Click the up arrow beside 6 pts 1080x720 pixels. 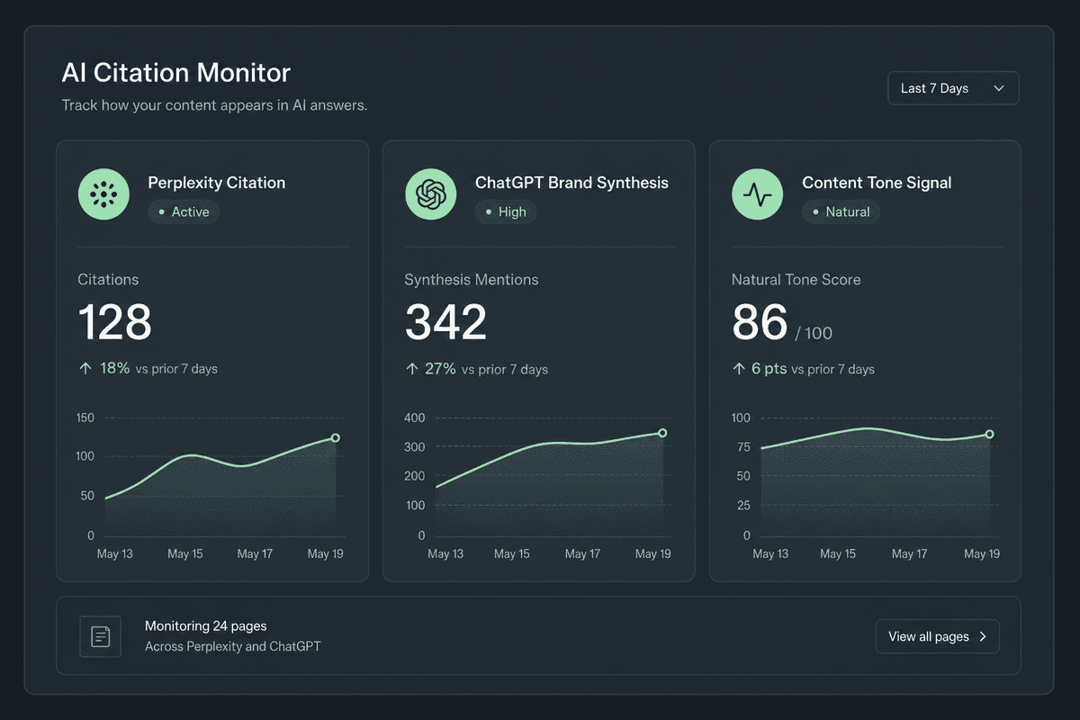(x=739, y=368)
